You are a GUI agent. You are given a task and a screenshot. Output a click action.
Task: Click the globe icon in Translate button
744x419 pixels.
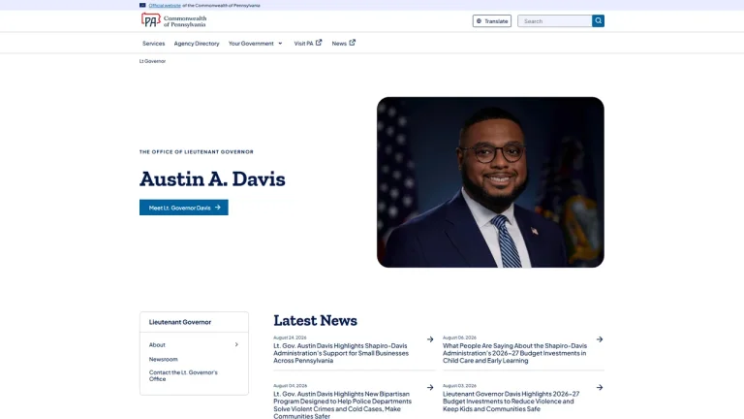pos(479,21)
